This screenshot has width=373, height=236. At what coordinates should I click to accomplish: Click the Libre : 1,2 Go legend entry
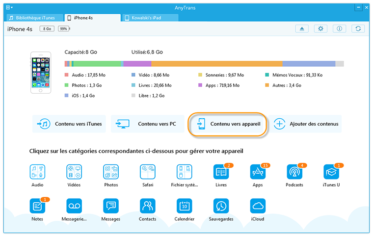point(148,95)
